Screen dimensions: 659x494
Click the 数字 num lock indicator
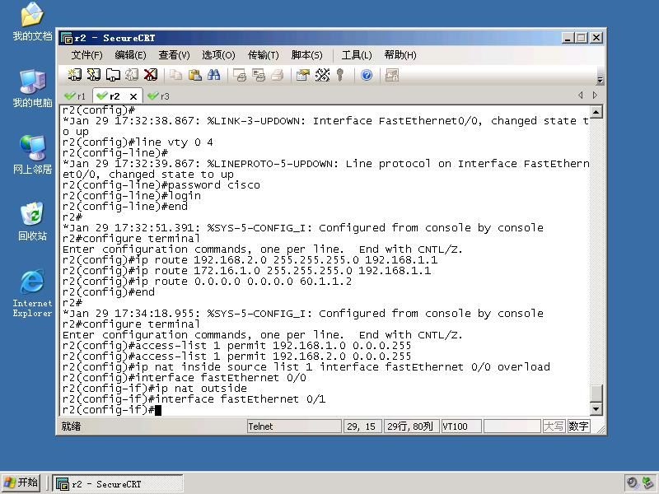point(578,426)
